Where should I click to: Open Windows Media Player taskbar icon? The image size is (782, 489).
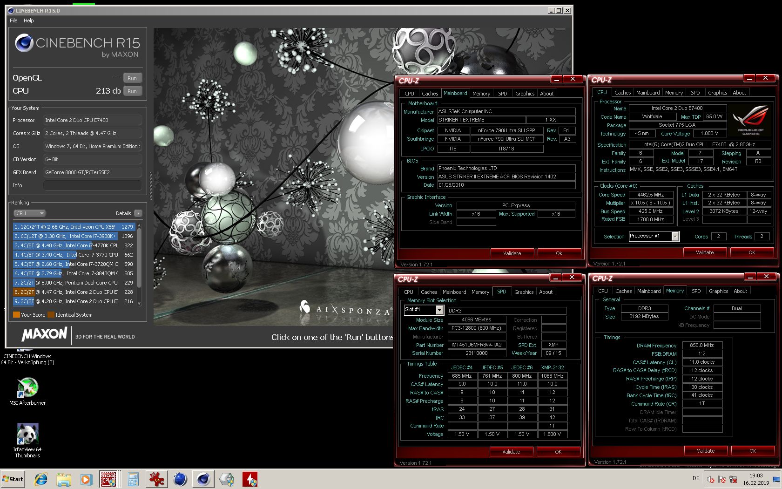tap(86, 479)
